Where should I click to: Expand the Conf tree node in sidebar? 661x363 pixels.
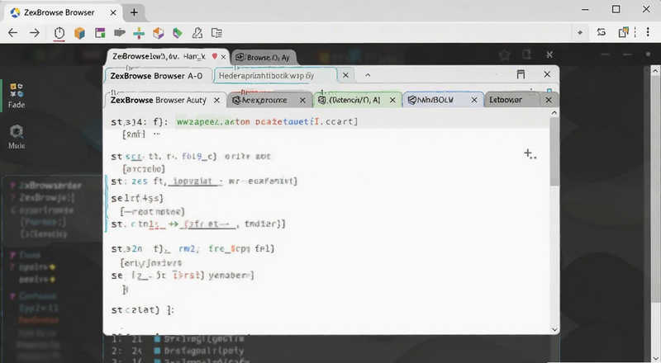click(x=12, y=296)
